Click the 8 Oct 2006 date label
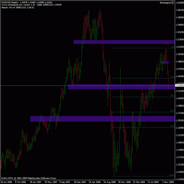This screenshot has height=184, width=184. 20,182
